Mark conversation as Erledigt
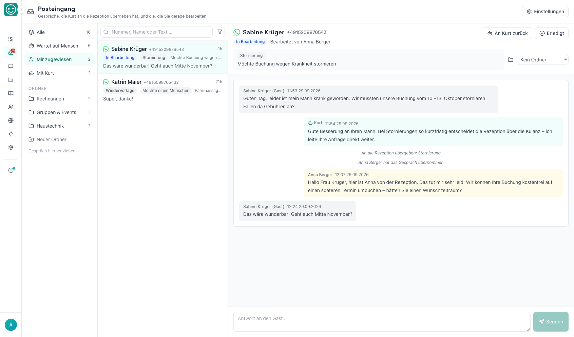Image resolution: width=574 pixels, height=337 pixels. 552,33
